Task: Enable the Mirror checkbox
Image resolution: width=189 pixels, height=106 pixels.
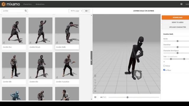Action: (164, 66)
